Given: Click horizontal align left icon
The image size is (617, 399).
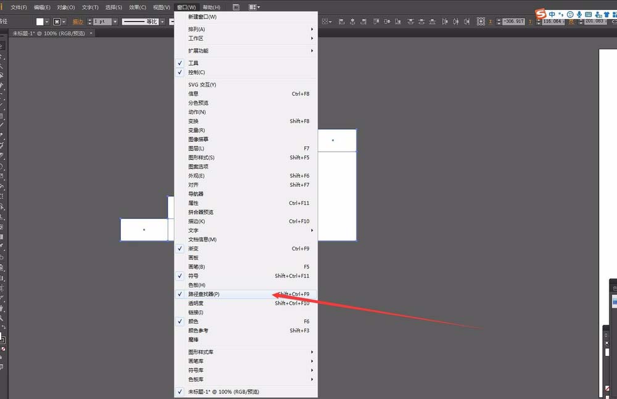Looking at the screenshot, I should pos(342,22).
